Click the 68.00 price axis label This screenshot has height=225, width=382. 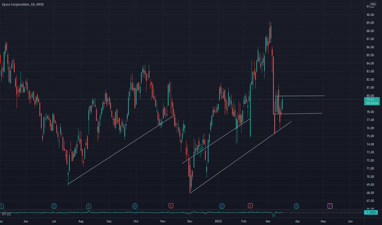coord(370,193)
